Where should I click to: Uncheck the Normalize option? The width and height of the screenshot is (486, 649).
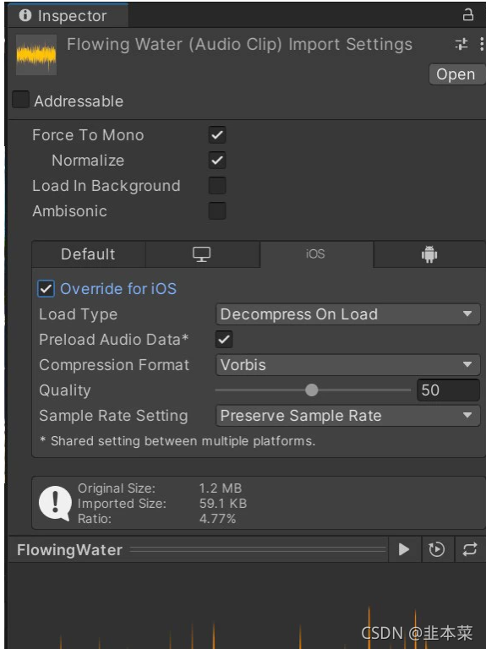[217, 161]
